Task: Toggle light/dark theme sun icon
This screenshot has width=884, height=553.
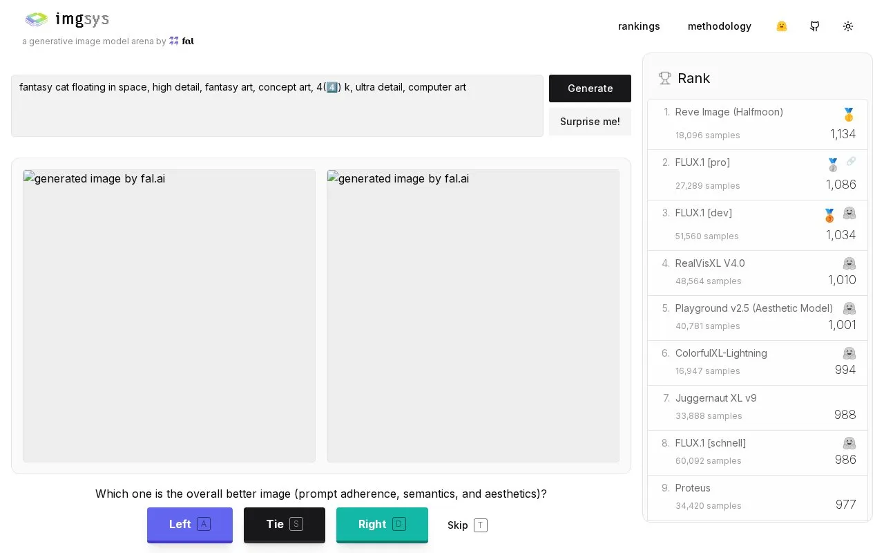Action: [x=848, y=26]
